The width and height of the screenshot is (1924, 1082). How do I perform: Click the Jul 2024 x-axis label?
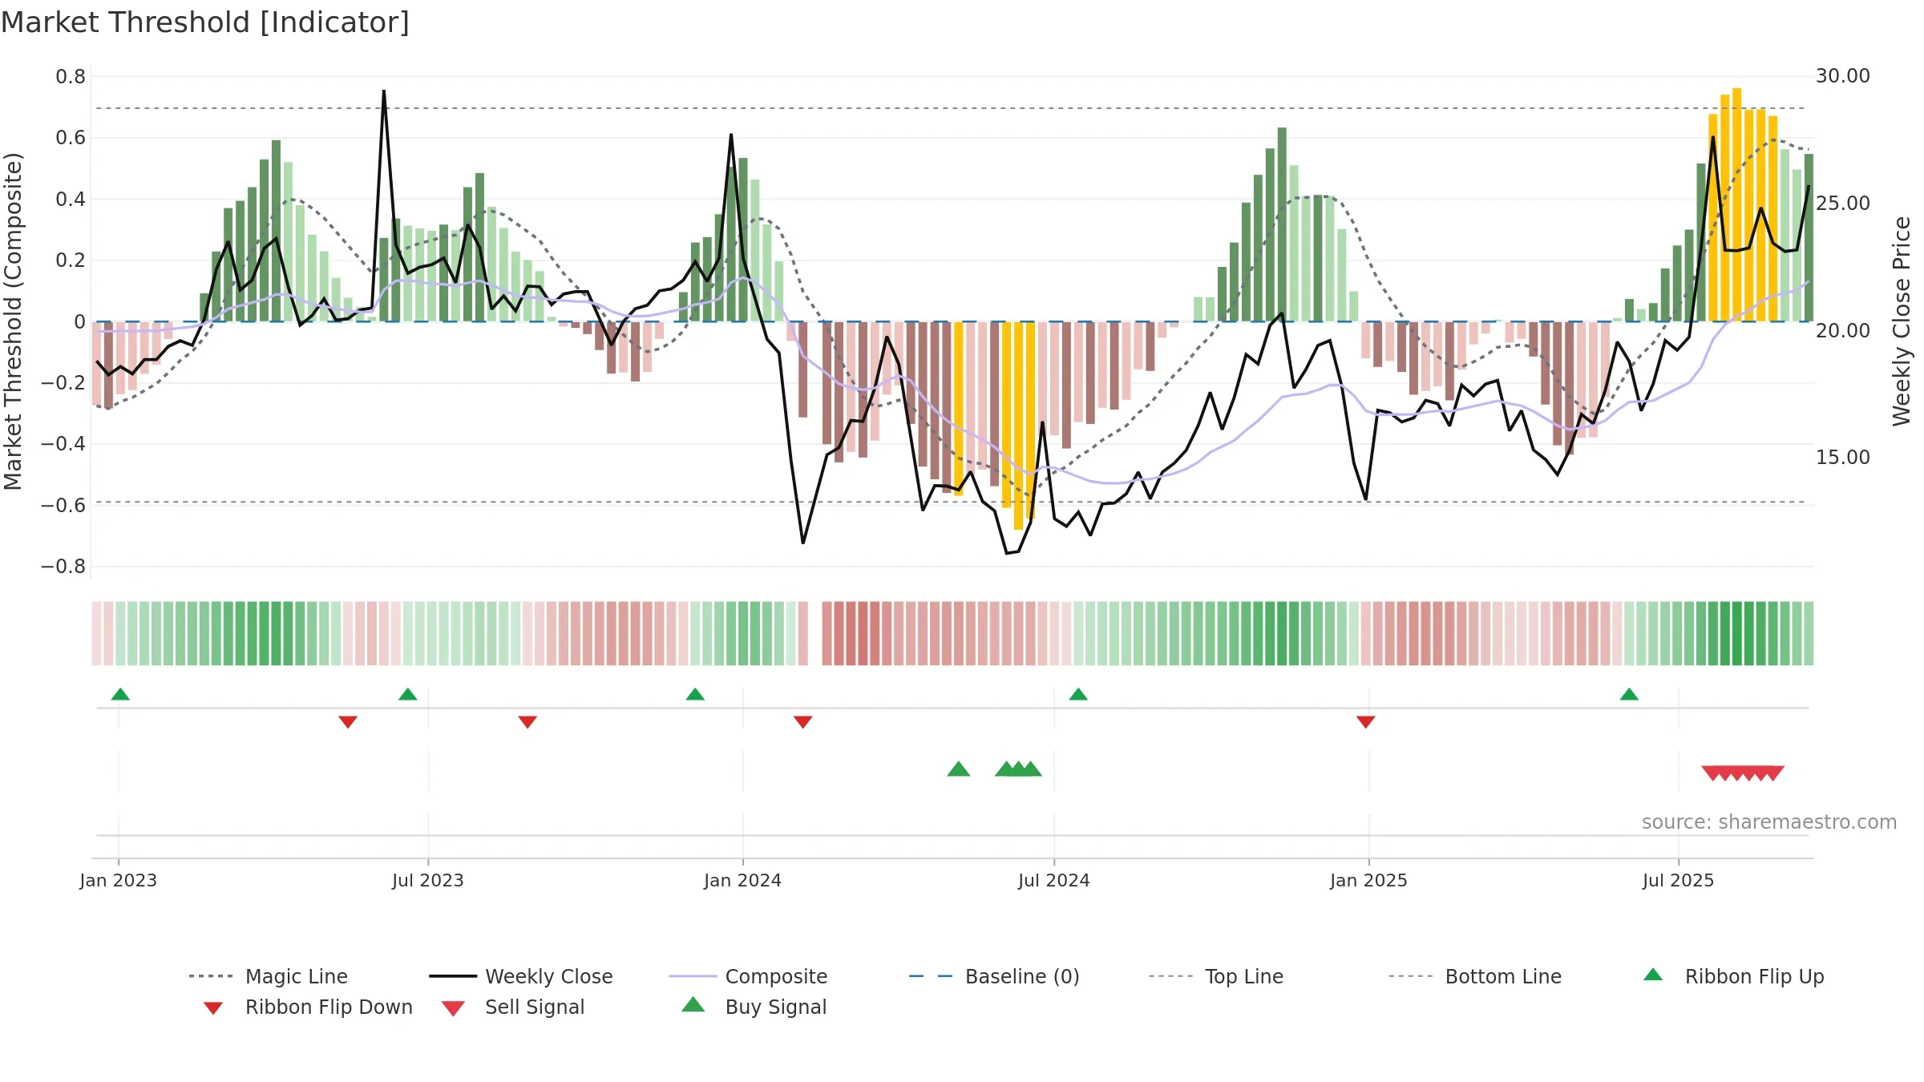pos(1054,880)
